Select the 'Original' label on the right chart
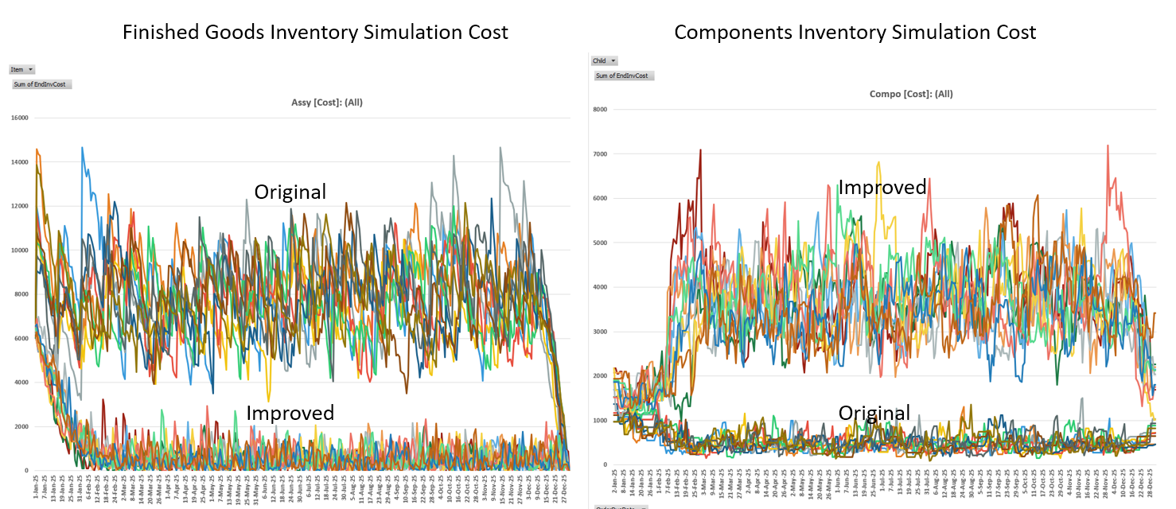This screenshot has height=509, width=1176. tap(874, 414)
